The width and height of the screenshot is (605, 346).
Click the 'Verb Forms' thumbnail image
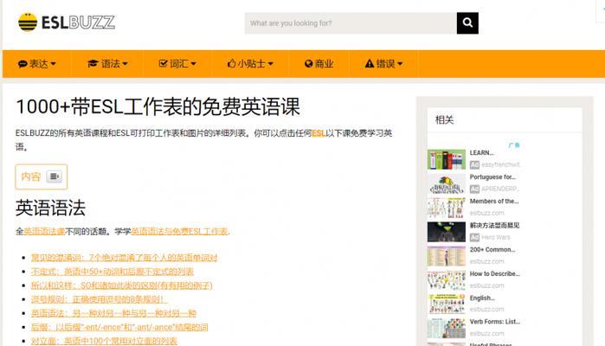pyautogui.click(x=447, y=328)
